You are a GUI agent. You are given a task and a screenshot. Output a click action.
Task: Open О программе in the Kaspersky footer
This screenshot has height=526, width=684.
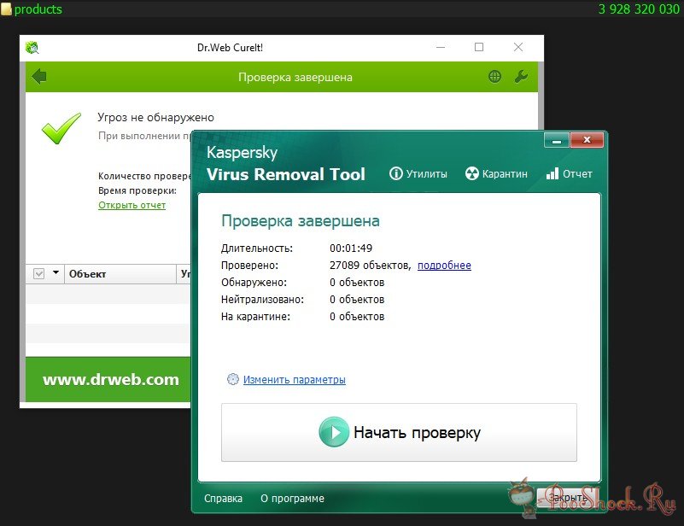click(292, 498)
